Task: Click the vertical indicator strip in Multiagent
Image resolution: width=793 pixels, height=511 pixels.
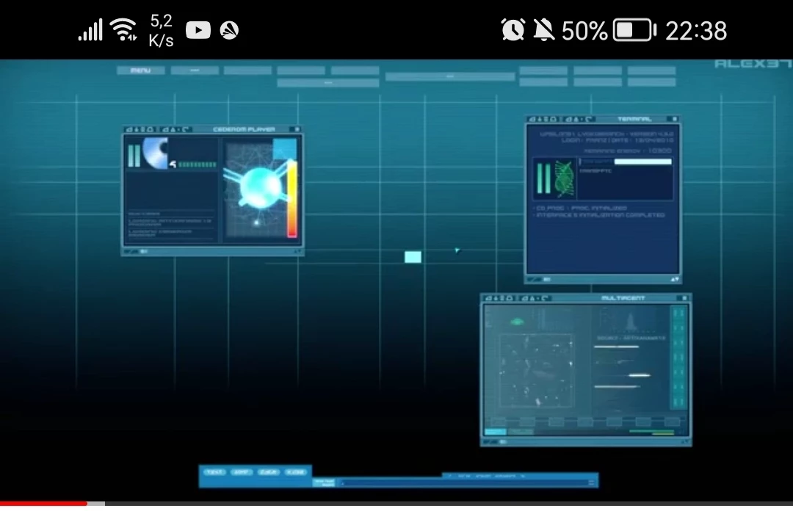Action: click(x=678, y=358)
